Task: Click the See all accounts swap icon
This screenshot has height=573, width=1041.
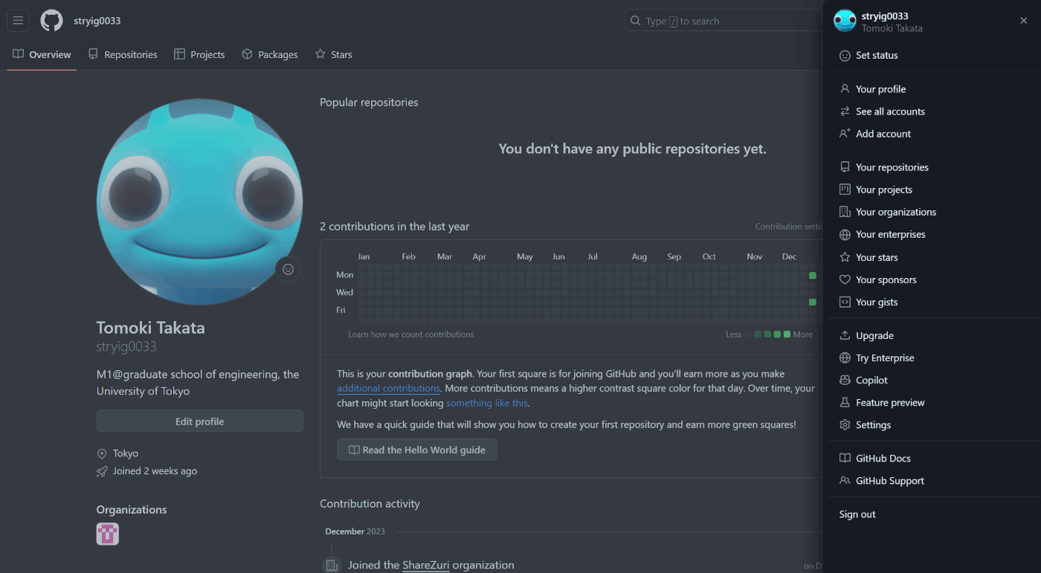Action: (845, 111)
